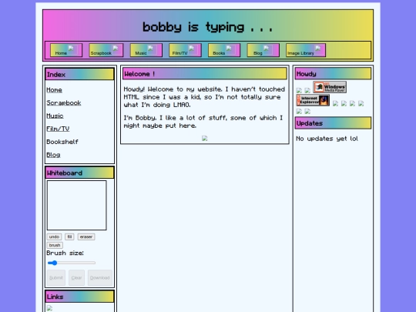Open the Music navigation button
Viewport: 416px width, 312px height.
(146, 50)
